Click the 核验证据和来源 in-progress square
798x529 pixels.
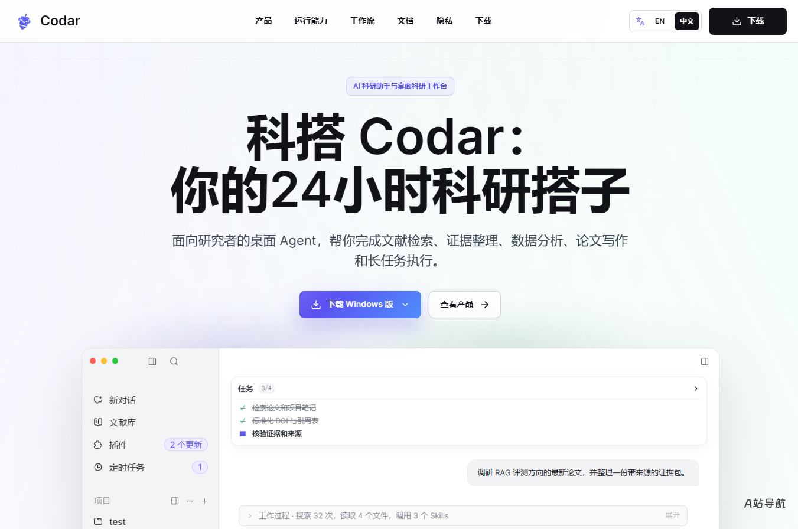coord(243,434)
